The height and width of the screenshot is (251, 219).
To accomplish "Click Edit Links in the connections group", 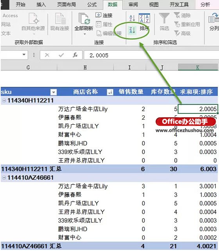I will (109, 33).
